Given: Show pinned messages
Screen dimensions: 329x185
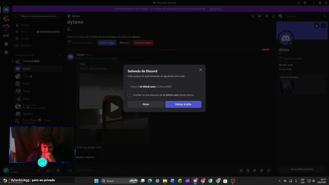Looking at the screenshot, I should pos(267,16).
